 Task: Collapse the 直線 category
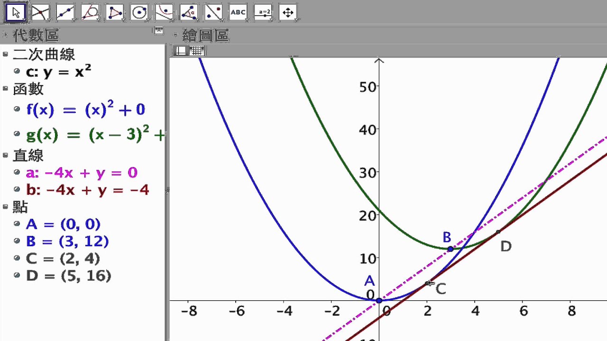click(5, 155)
